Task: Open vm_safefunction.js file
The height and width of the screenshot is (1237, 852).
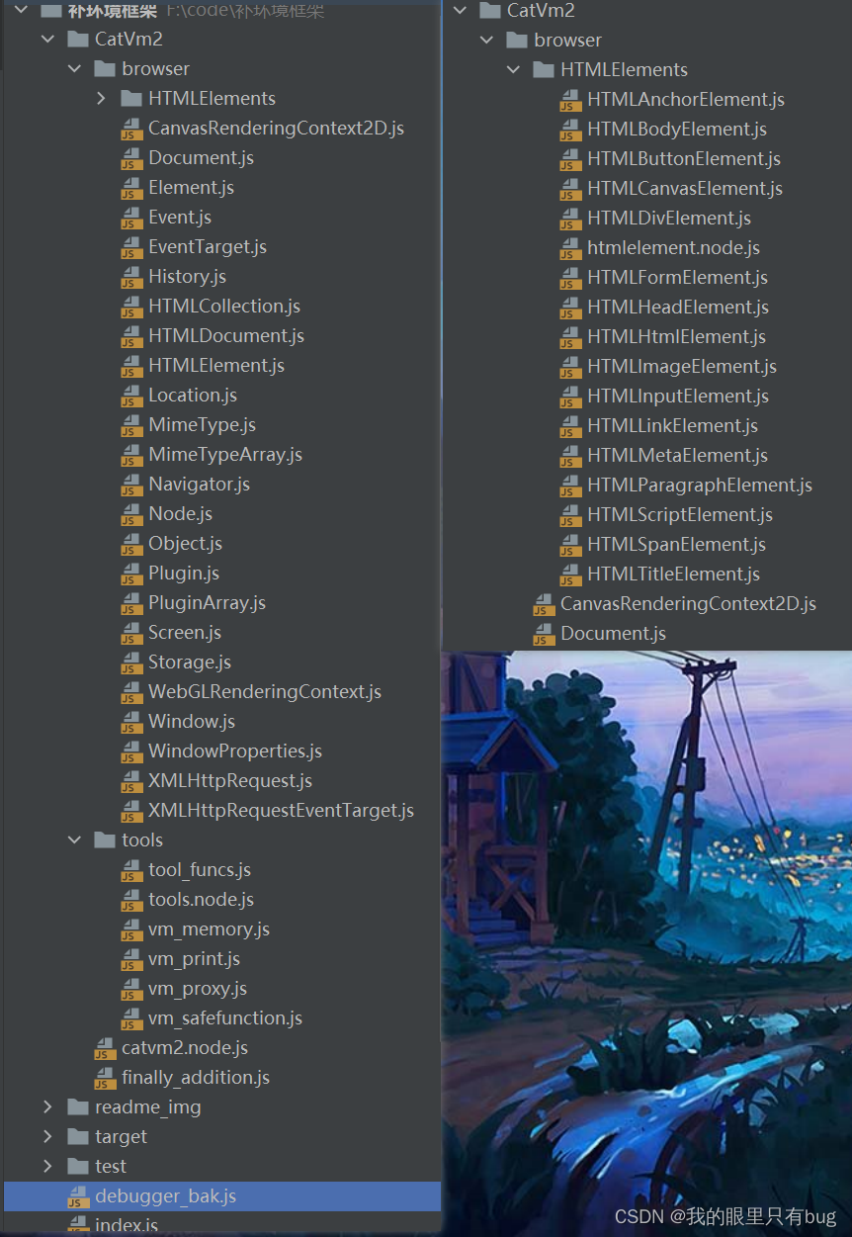Action: (x=225, y=1018)
